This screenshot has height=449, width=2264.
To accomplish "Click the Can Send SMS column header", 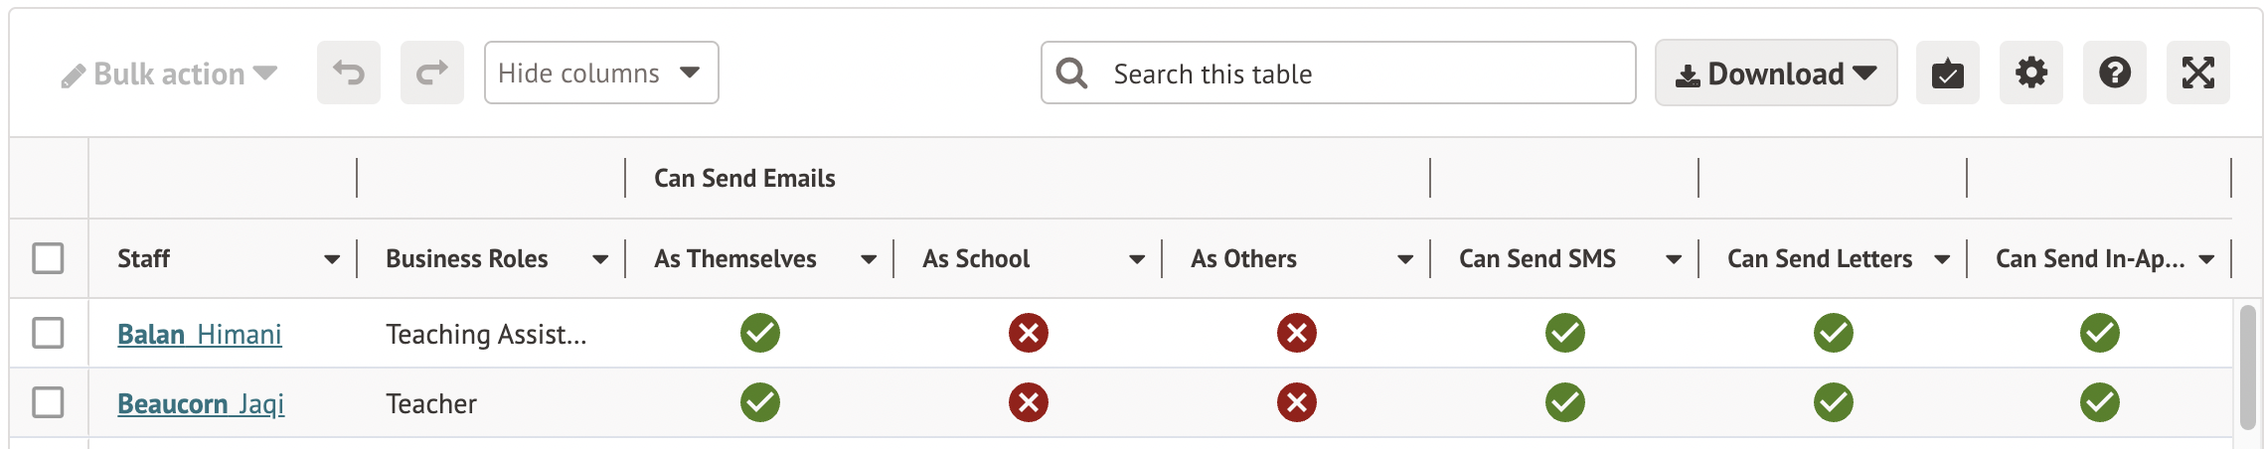I will (1536, 259).
